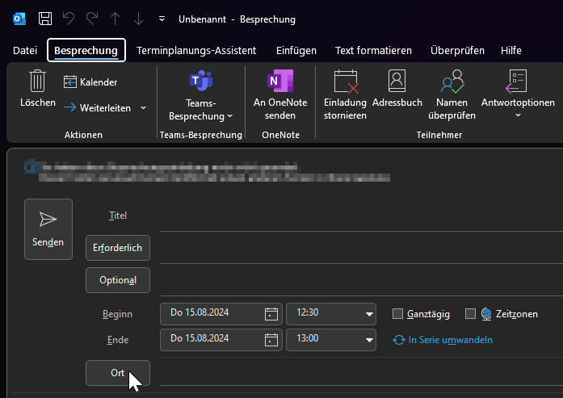Switch to the Terminplanungs-Assistent tab
563x398 pixels.
(196, 50)
